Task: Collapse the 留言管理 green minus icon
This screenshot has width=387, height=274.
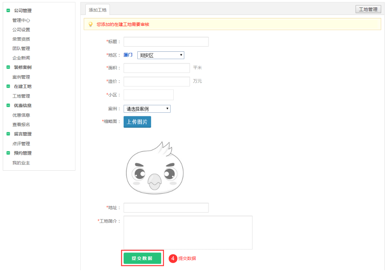Action: point(8,134)
